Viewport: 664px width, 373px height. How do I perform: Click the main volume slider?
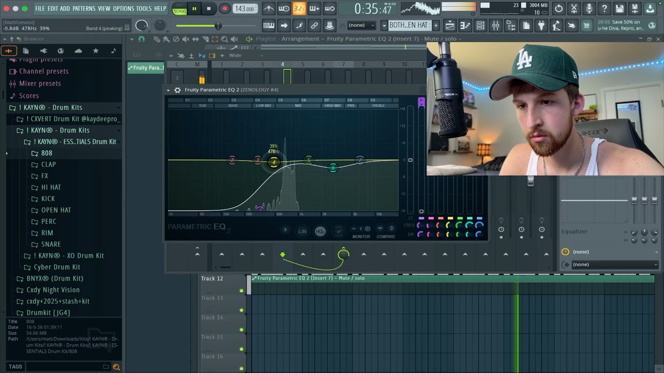pos(218,26)
